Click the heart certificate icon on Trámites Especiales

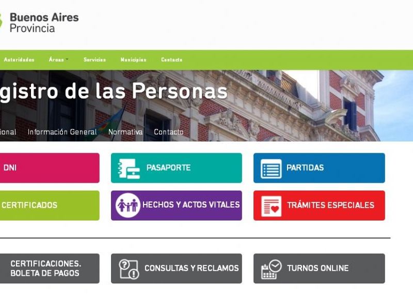(x=272, y=206)
